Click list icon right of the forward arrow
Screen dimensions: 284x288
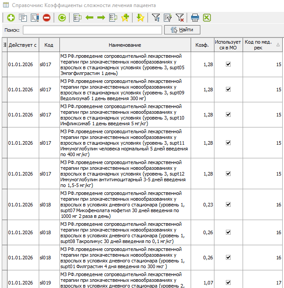[x=113, y=18]
